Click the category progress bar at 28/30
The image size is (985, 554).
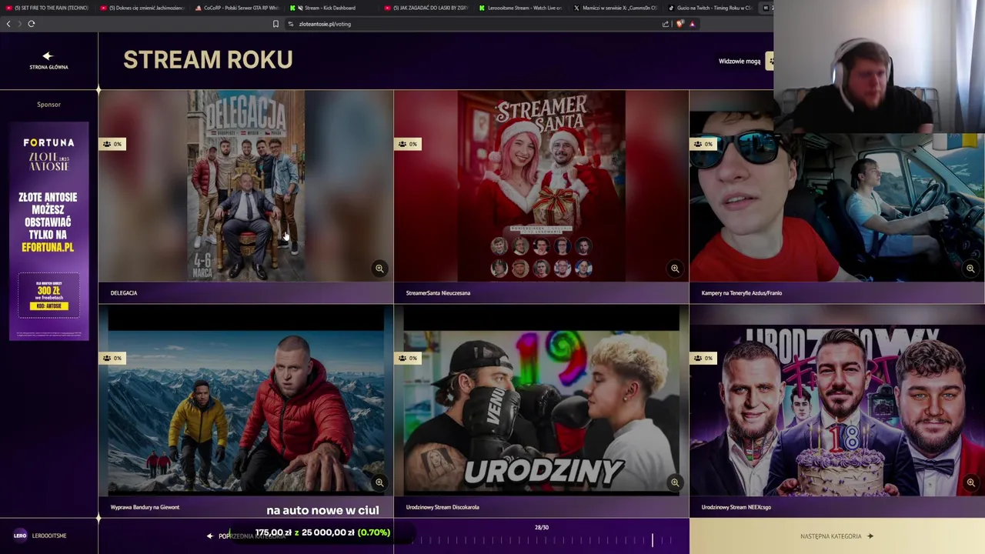tap(542, 541)
